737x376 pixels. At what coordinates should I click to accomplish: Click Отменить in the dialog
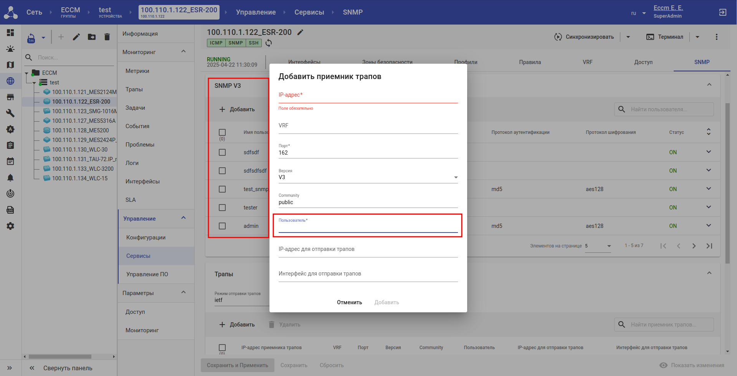pyautogui.click(x=350, y=302)
